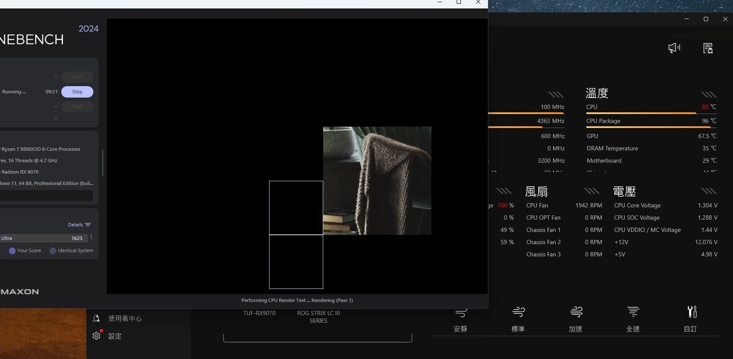The image size is (733, 359).
Task: Click the Performing CPU Render Test status text
Action: [x=297, y=300]
